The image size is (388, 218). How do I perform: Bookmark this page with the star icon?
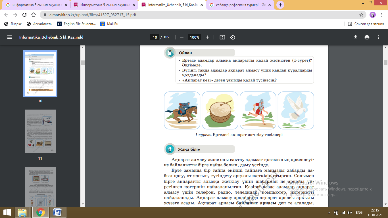[x=361, y=15]
